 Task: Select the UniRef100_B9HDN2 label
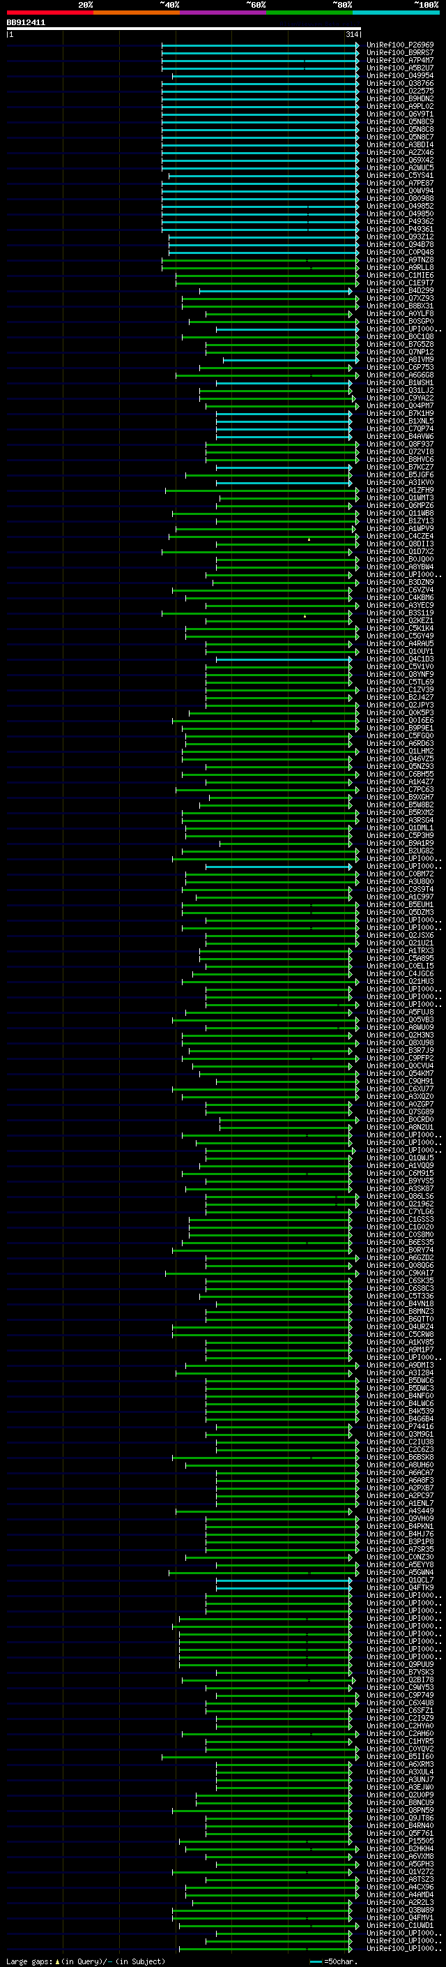tap(400, 98)
